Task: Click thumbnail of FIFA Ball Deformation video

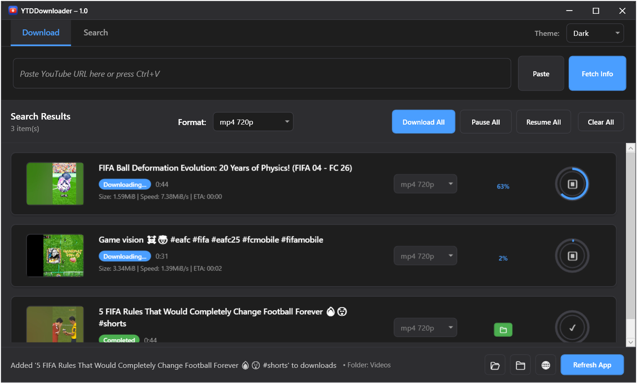Action: click(55, 183)
